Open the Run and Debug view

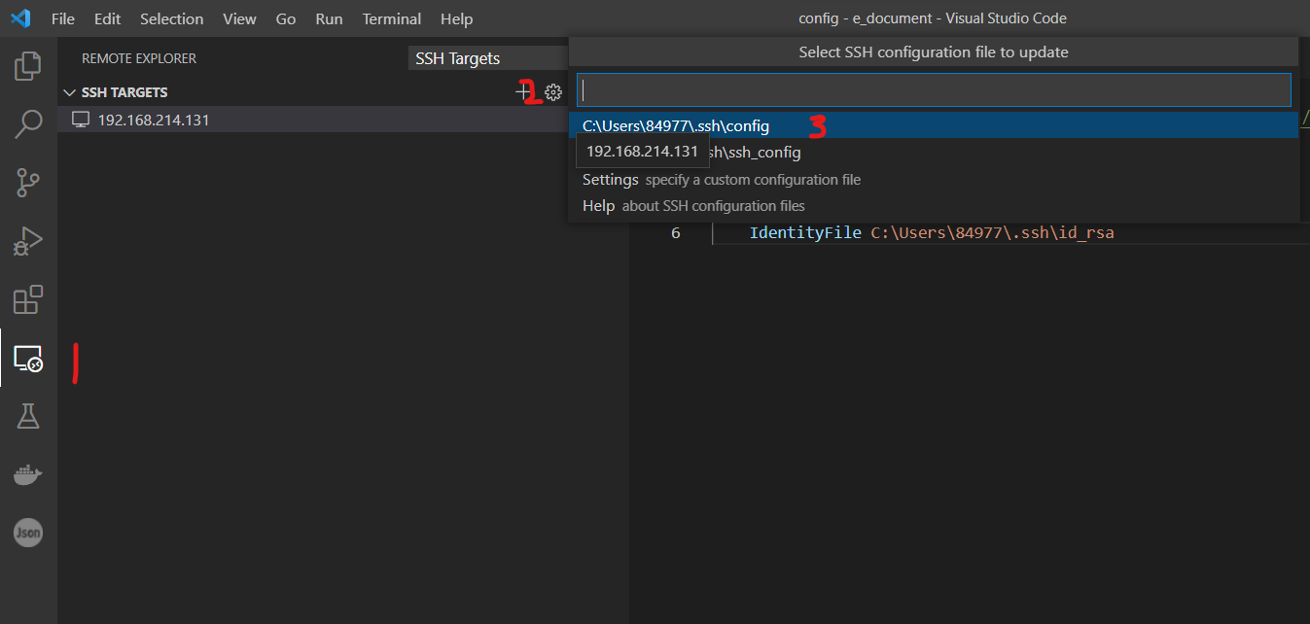pyautogui.click(x=28, y=240)
